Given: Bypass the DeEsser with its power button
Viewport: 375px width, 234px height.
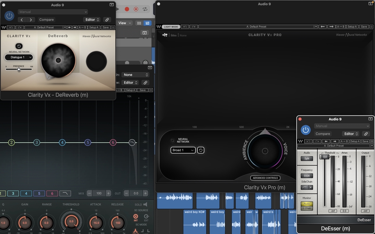Looking at the screenshot, I should click(305, 130).
